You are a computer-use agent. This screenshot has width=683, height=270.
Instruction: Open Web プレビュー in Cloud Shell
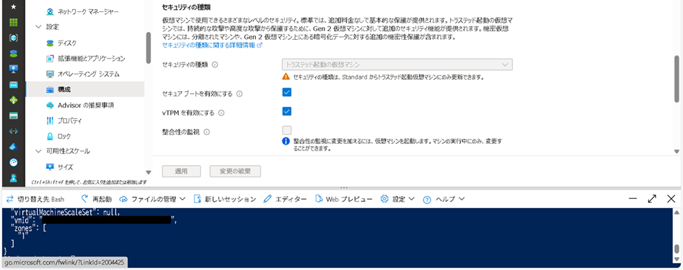point(344,199)
